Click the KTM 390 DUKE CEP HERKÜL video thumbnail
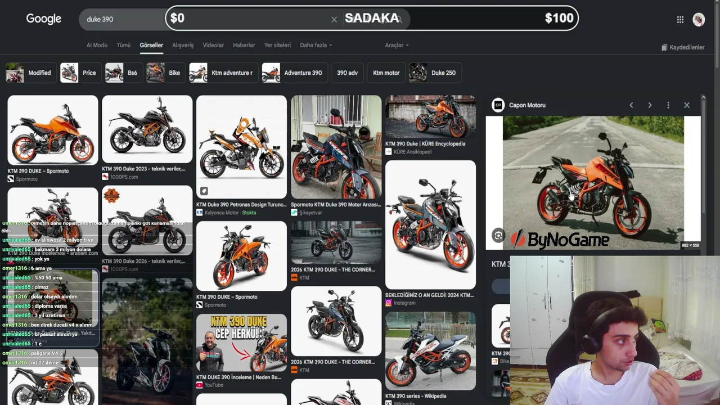The height and width of the screenshot is (405, 720). pos(241,343)
